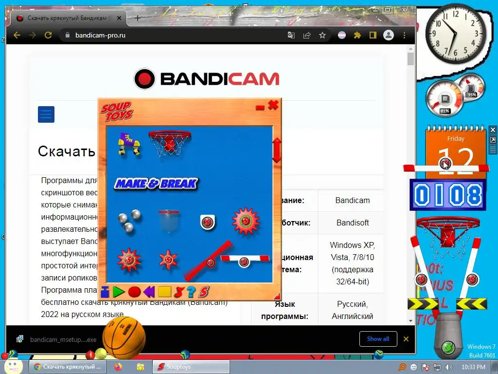This screenshot has height=374, width=498.
Task: Launch Firefox from the taskbar
Action: pos(118,367)
